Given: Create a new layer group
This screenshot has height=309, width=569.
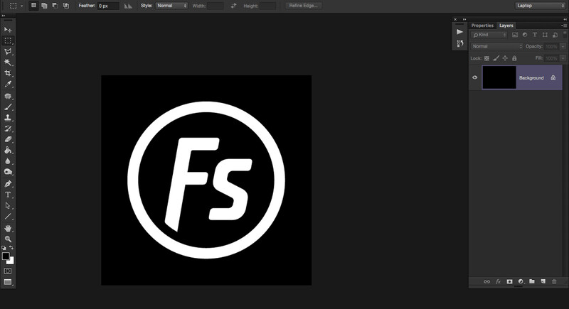Looking at the screenshot, I should (x=532, y=281).
